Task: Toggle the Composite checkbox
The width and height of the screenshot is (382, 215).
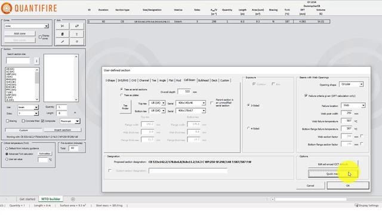Action: coord(42,121)
